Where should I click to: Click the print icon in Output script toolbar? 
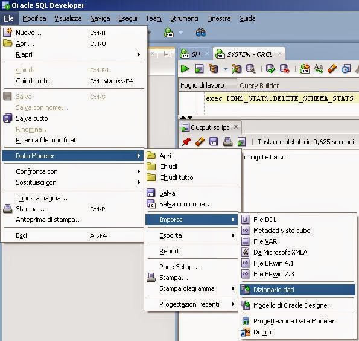click(228, 142)
